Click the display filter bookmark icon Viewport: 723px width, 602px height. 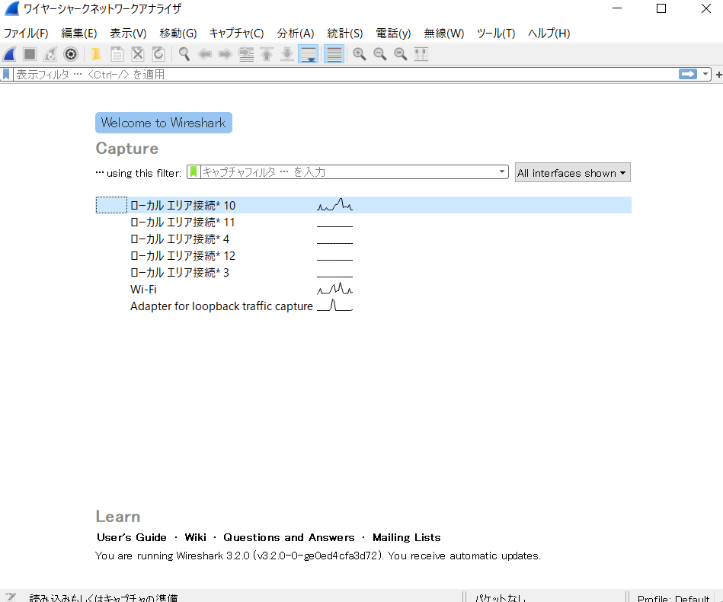[6, 74]
